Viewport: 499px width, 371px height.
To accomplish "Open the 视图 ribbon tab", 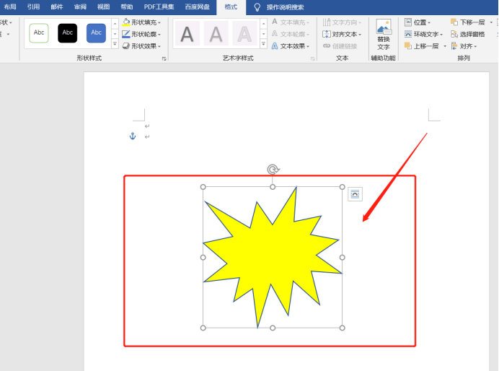I will (x=103, y=6).
